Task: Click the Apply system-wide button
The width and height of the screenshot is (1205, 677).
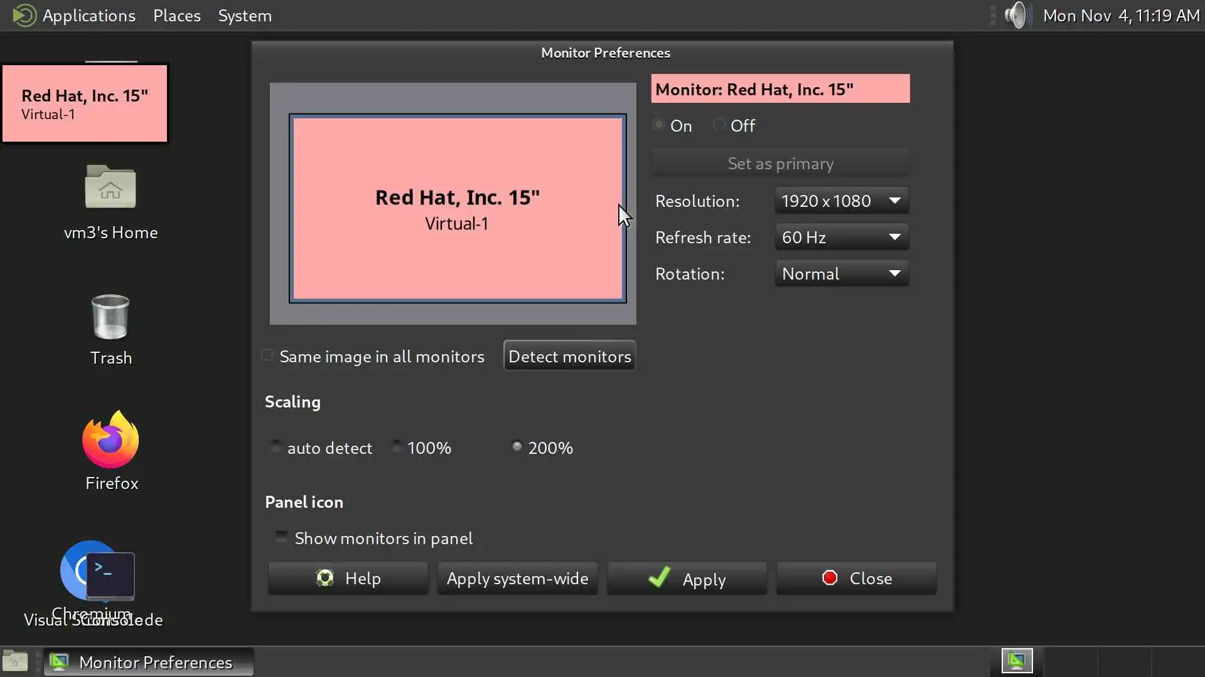Action: click(x=517, y=578)
